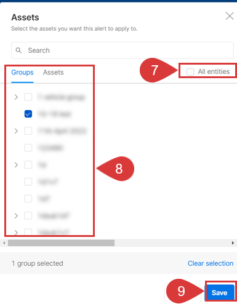Check the fourth group's checkbox
Viewport: 237px width, 304px height.
28,148
